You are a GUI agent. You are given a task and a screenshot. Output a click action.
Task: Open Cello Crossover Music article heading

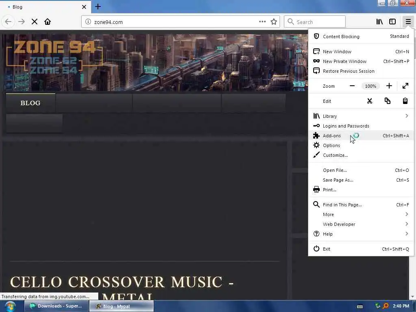pyautogui.click(x=122, y=289)
